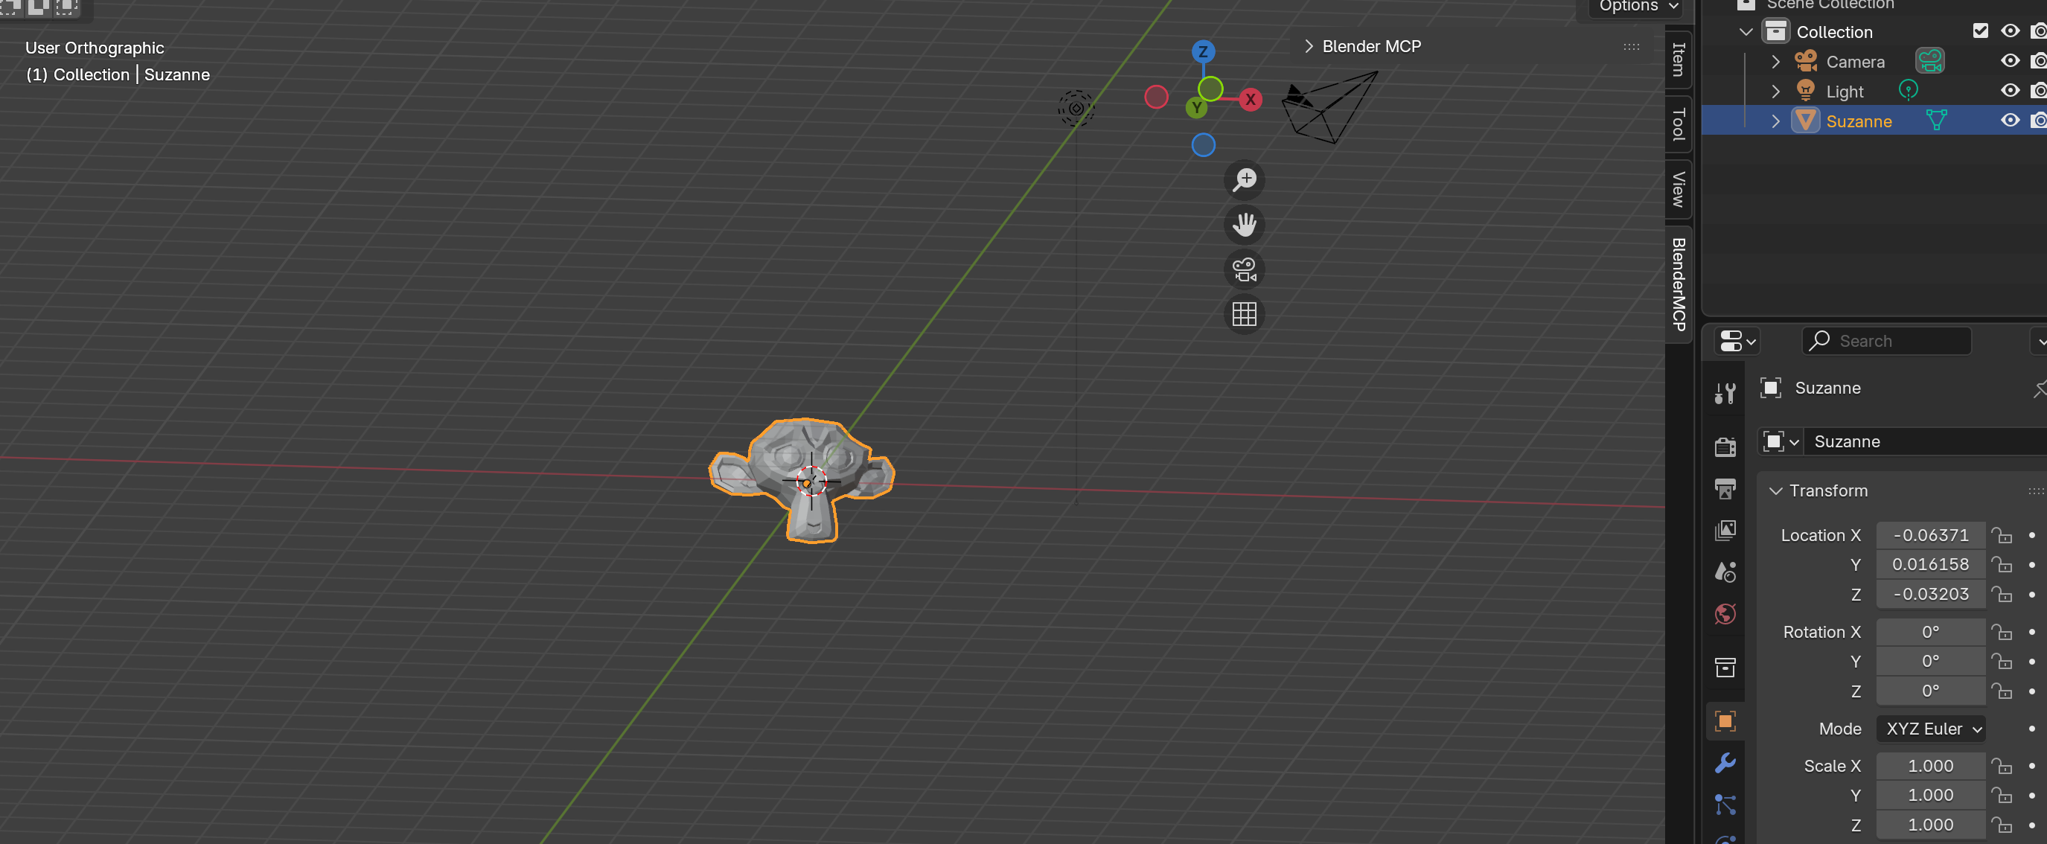The height and width of the screenshot is (844, 2047).
Task: Open the Output properties (printer icon)
Action: pos(1725,488)
